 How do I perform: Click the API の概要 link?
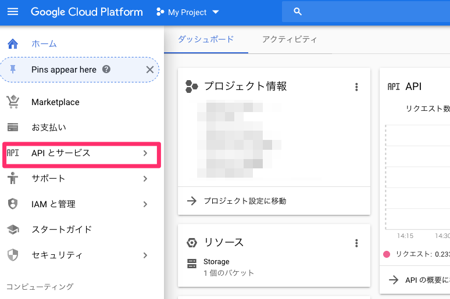click(427, 280)
